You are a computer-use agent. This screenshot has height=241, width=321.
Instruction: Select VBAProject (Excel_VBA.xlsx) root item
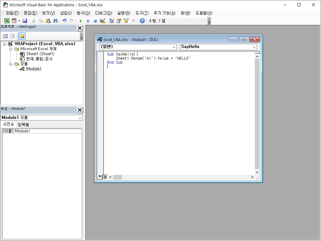[45, 44]
